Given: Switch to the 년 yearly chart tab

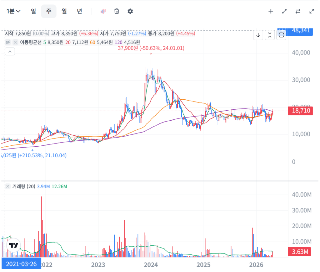Looking at the screenshot, I should click(x=79, y=11).
